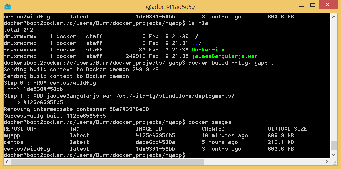
Task: Click the window title ad0c341ad5d5
Action: 171,6
